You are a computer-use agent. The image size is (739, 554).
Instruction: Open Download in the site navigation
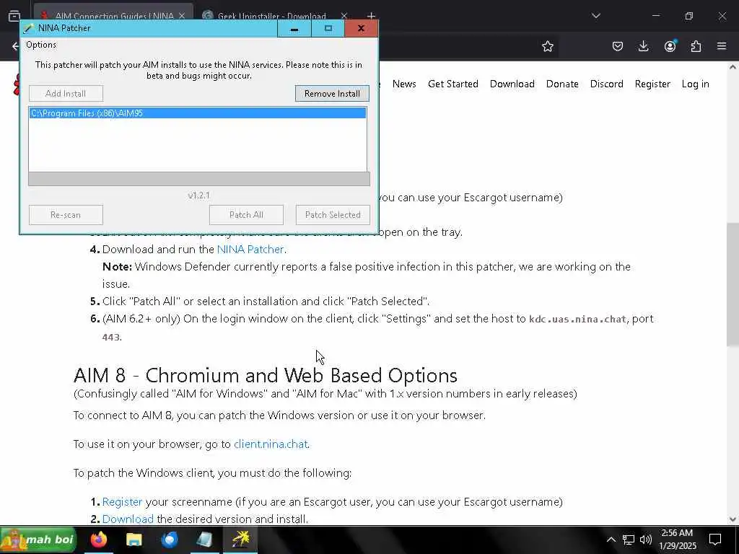pos(512,84)
